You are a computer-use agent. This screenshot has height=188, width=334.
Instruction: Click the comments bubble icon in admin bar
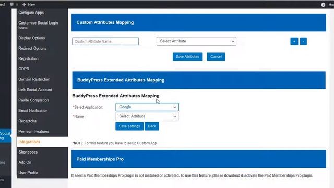pos(11,5)
